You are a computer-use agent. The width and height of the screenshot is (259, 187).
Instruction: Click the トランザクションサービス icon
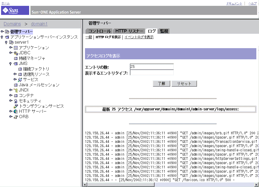point(16,106)
